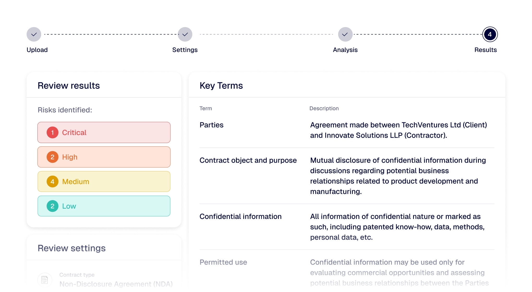532x292 pixels.
Task: Click the Contract object and purpose term
Action: (248, 160)
